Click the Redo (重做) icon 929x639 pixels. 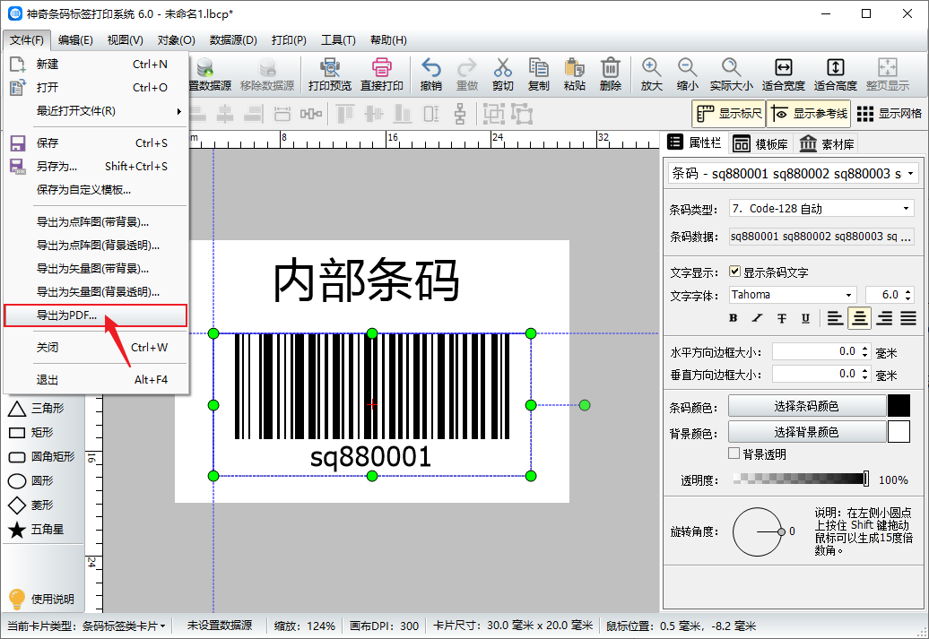[x=467, y=74]
